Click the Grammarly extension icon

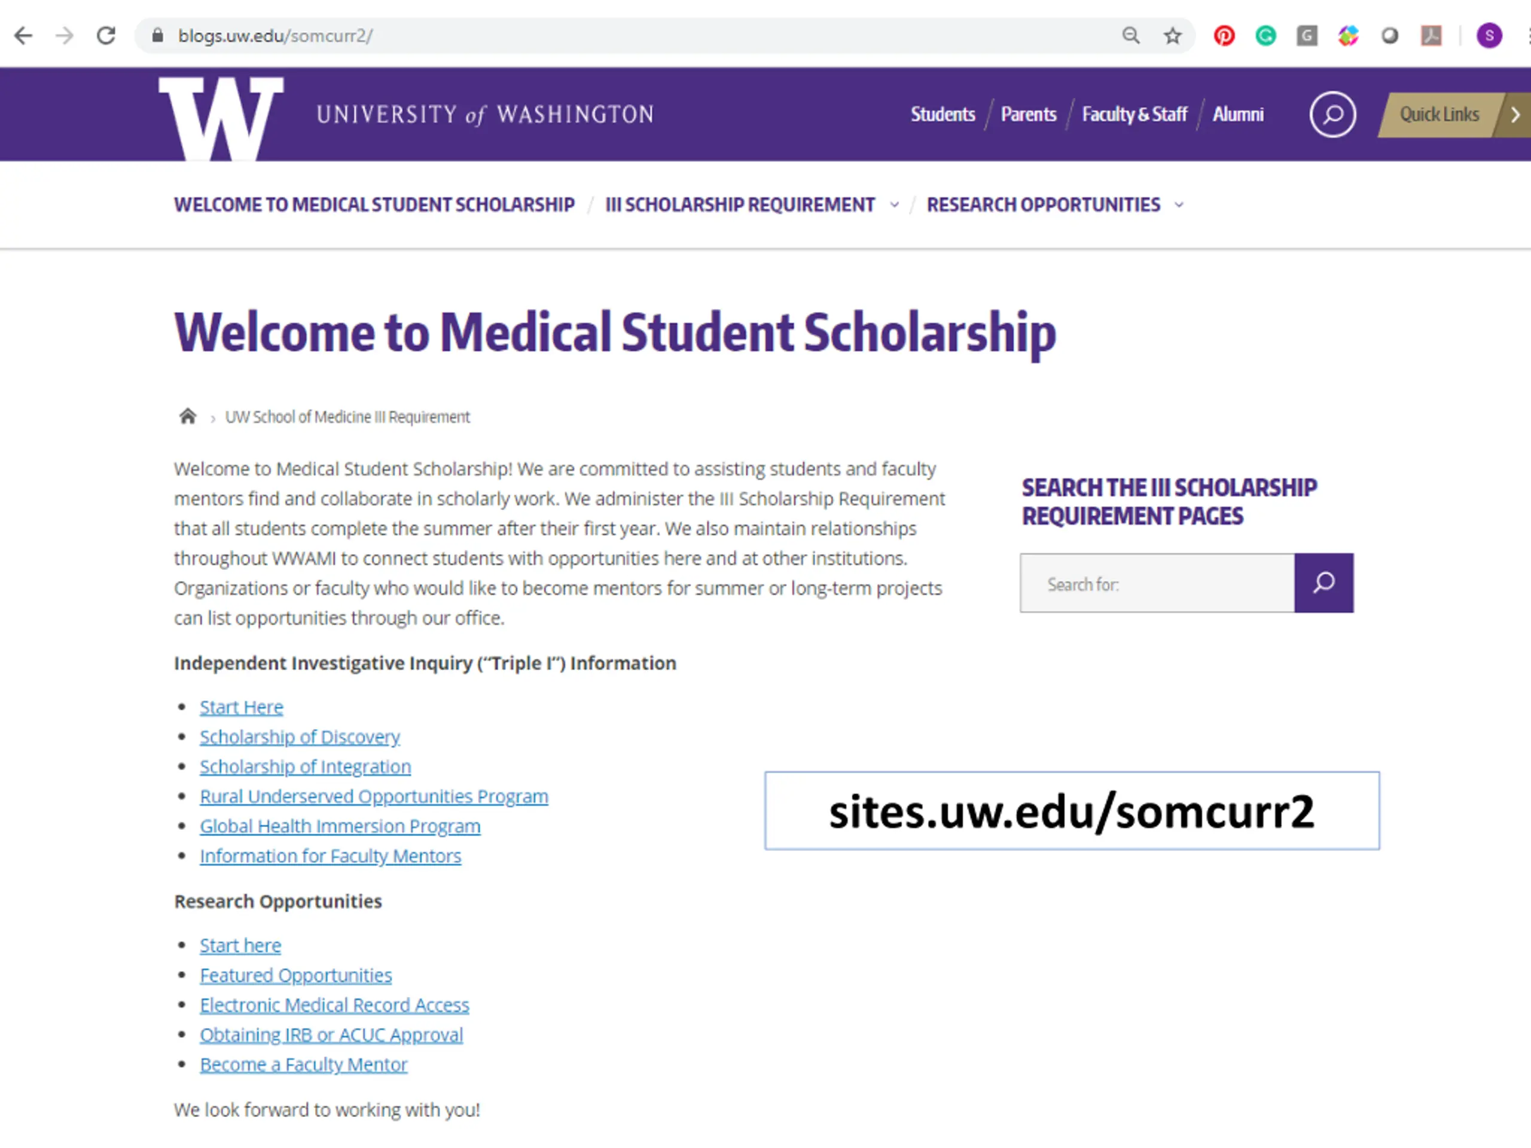[x=1265, y=36]
